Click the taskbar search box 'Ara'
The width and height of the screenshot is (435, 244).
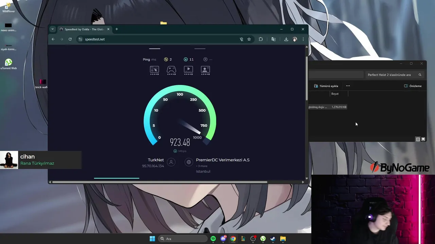click(x=184, y=239)
